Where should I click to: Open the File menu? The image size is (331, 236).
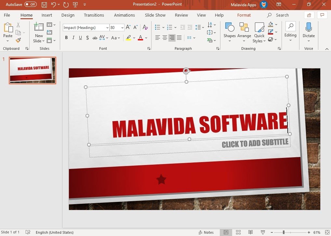[7, 15]
